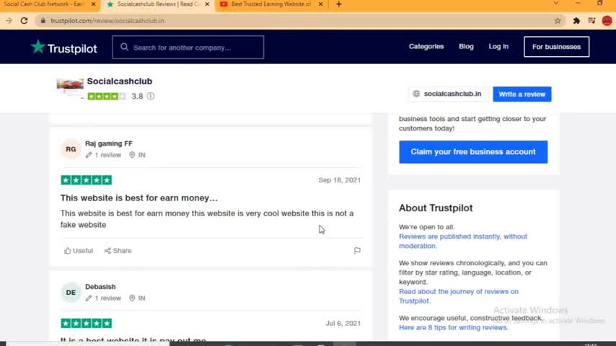
Task: Click the site lock icon in address bar
Action: pyautogui.click(x=43, y=21)
